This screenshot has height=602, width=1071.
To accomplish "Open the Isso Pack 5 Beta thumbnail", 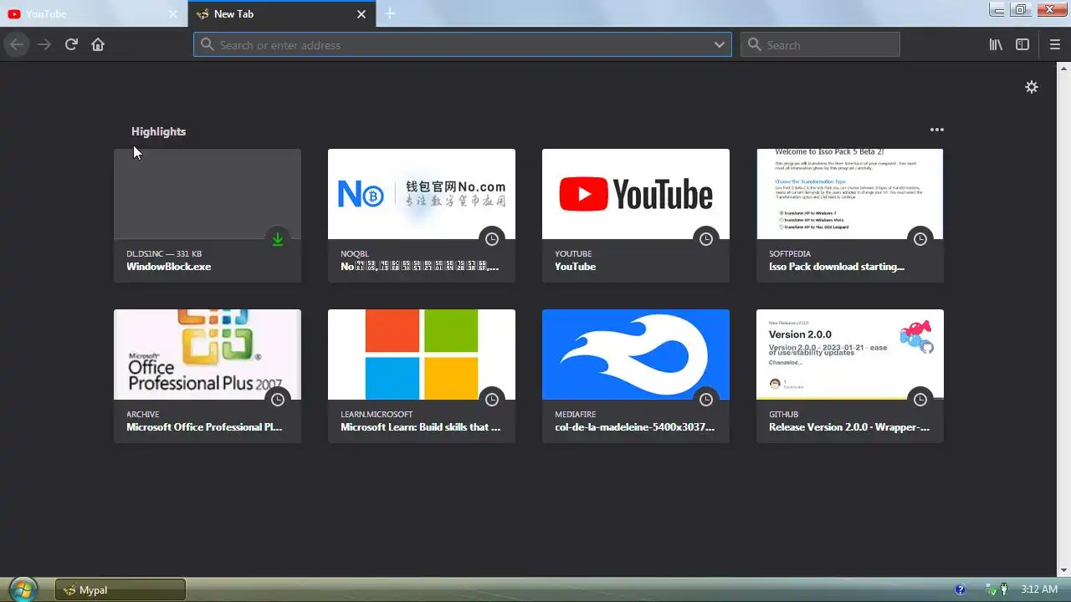I will (x=850, y=194).
